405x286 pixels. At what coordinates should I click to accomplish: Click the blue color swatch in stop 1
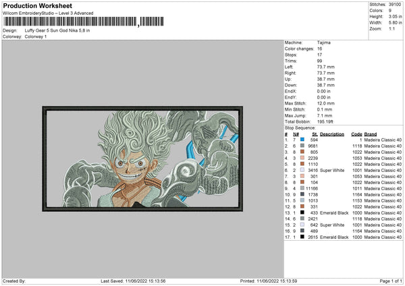click(x=302, y=140)
